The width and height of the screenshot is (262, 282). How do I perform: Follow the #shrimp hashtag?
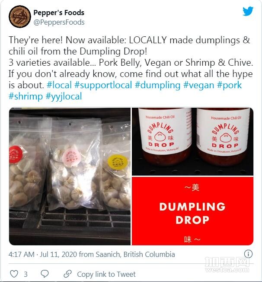tap(26, 96)
